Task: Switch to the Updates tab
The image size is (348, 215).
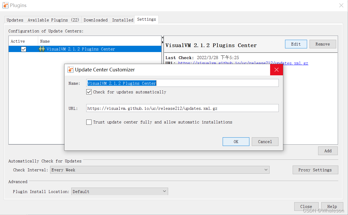Action: click(15, 20)
